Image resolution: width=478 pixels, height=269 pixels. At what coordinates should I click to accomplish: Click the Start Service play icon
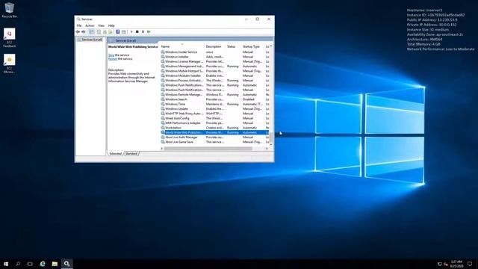[131, 31]
